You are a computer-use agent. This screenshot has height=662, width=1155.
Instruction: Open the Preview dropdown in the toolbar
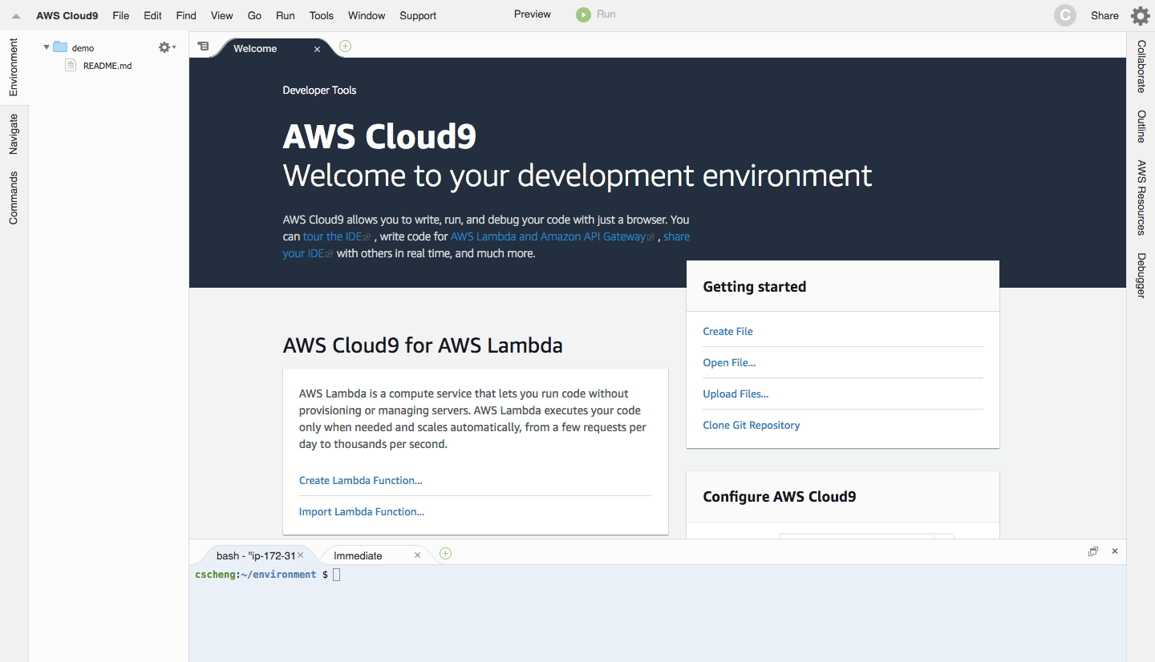click(x=532, y=14)
